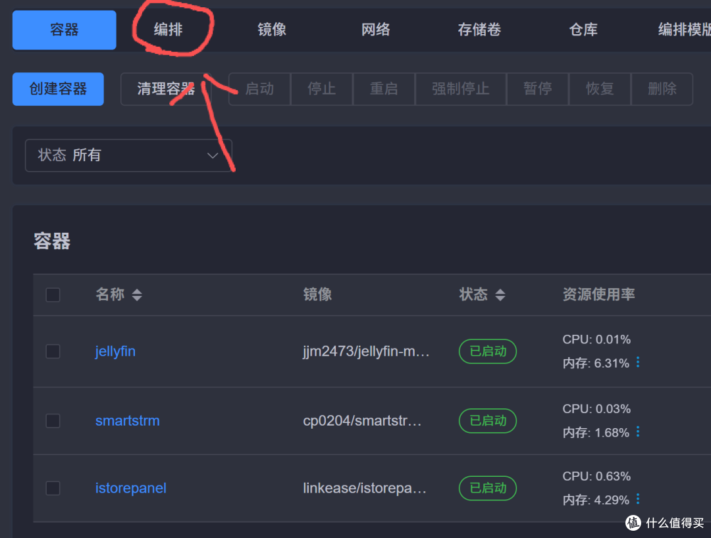
Task: Click the 恢复 button
Action: [600, 89]
